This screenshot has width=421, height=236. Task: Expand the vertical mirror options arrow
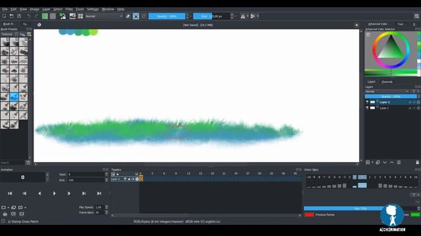click(x=258, y=16)
